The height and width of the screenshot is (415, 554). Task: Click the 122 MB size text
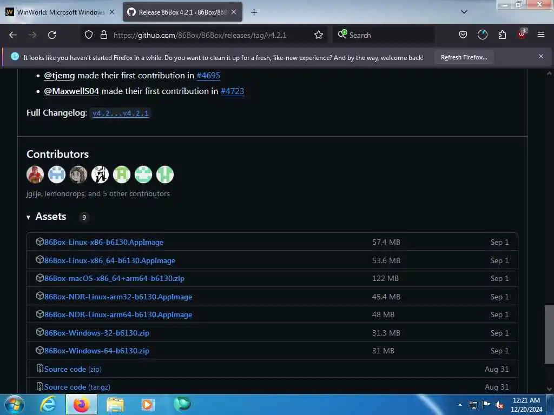[385, 278]
